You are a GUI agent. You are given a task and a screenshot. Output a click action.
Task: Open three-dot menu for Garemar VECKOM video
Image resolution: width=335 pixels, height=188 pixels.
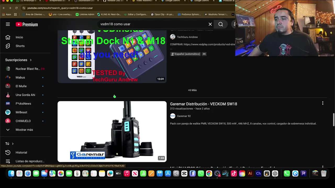323,103
